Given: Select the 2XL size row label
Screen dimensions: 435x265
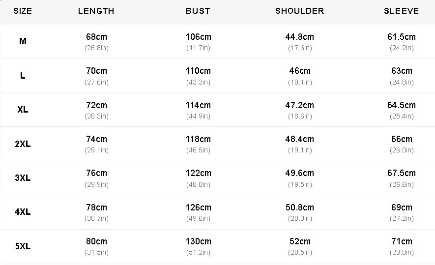Looking at the screenshot, I should (23, 144).
